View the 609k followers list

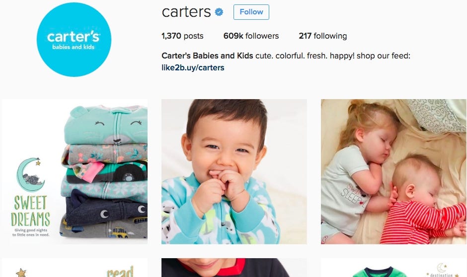[x=251, y=36]
